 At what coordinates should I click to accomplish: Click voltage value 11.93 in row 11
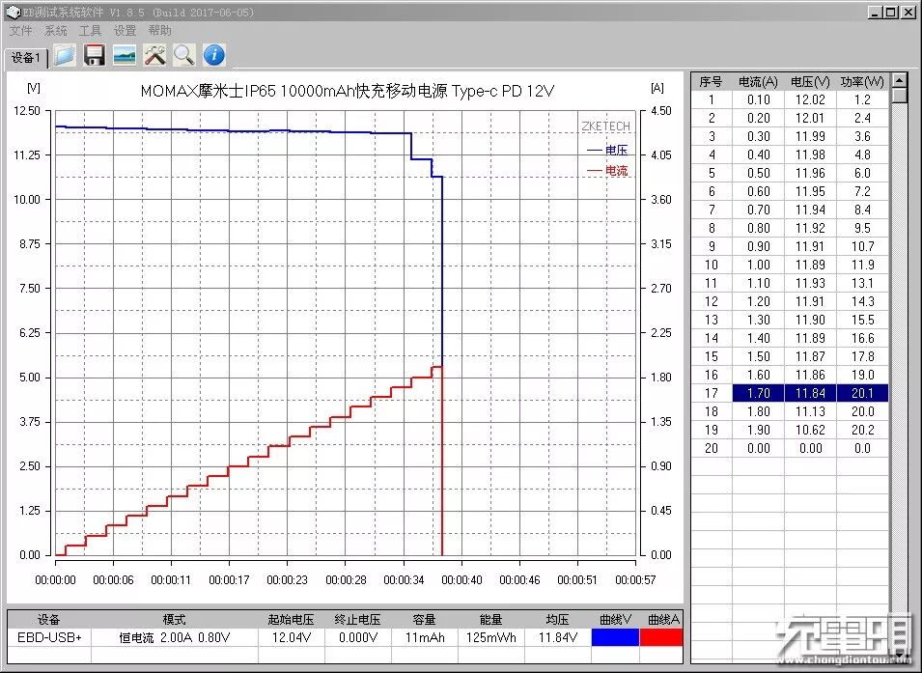click(810, 283)
